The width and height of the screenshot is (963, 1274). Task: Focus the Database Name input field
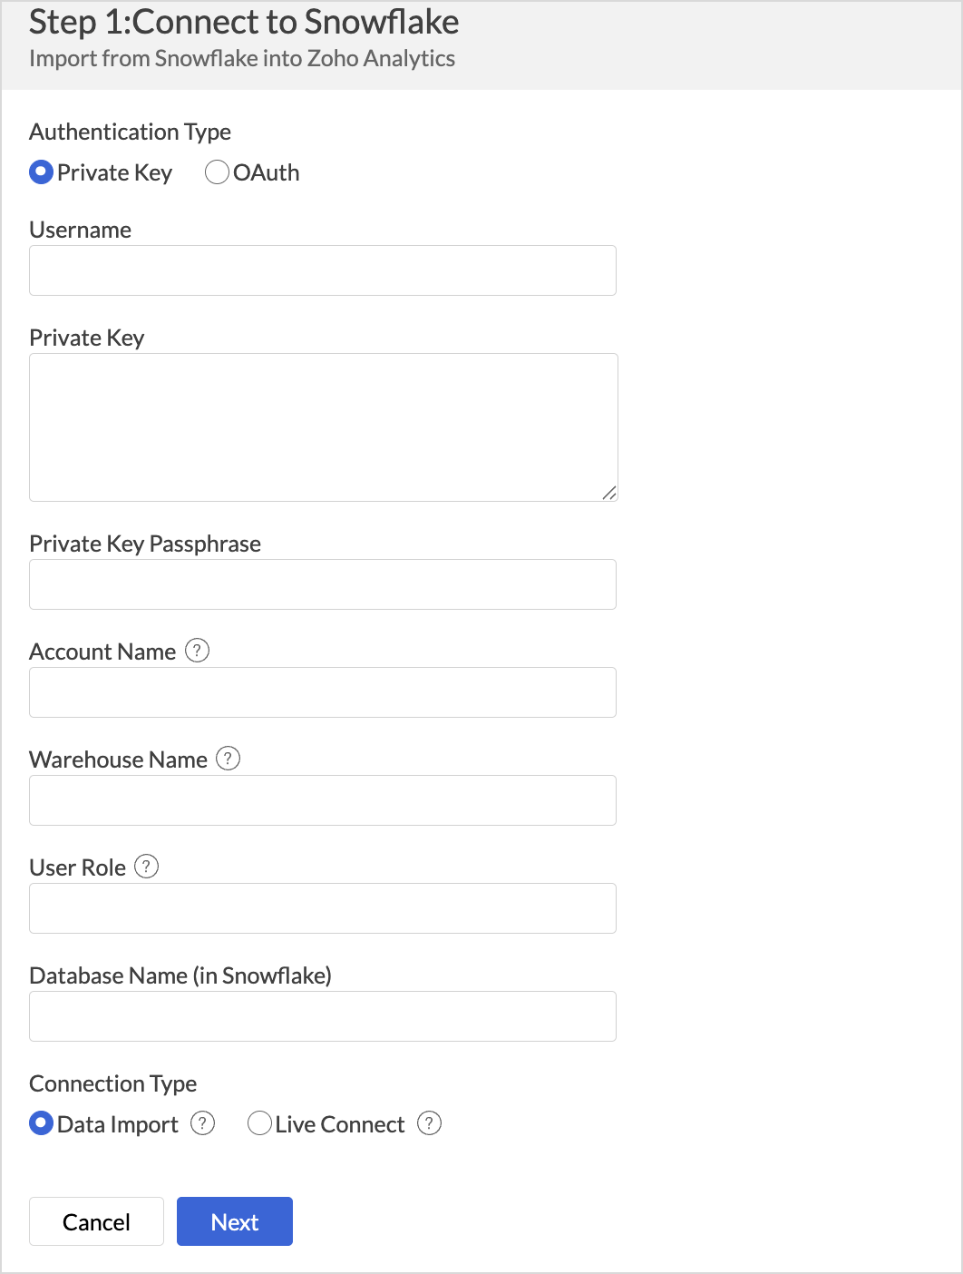(323, 1016)
